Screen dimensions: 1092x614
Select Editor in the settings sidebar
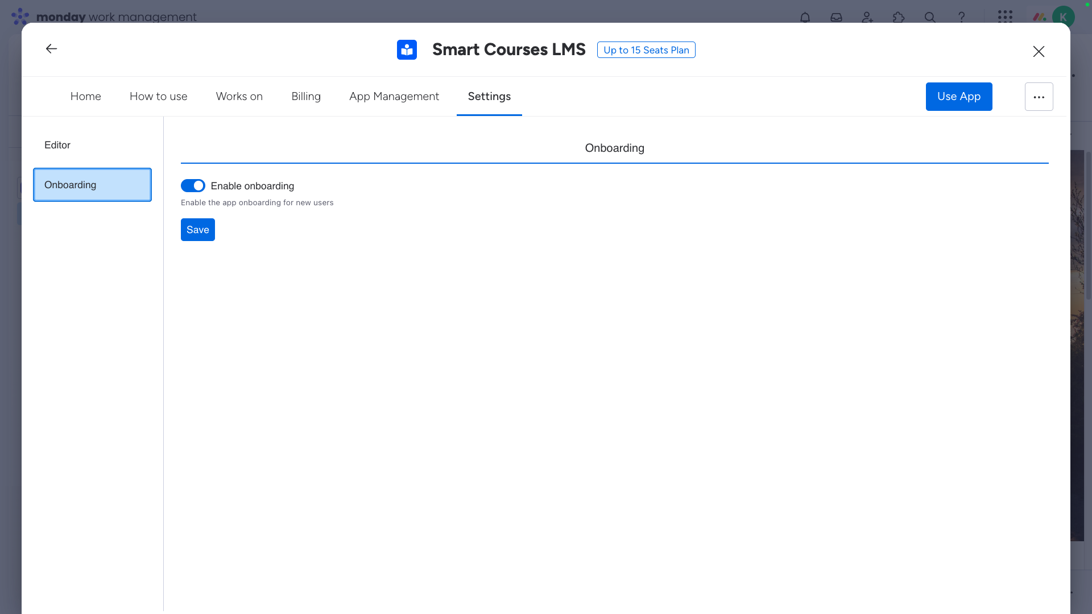coord(92,145)
